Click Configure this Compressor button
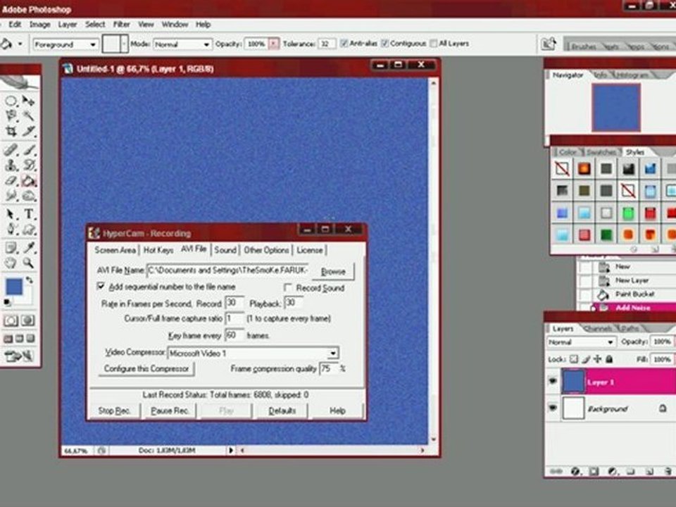Screen dimensions: 676x507 point(146,368)
